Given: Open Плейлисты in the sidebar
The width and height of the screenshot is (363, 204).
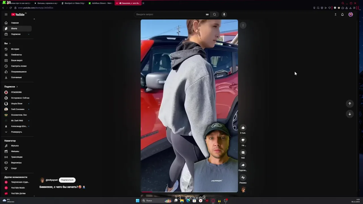Looking at the screenshot, I should click(x=17, y=55).
